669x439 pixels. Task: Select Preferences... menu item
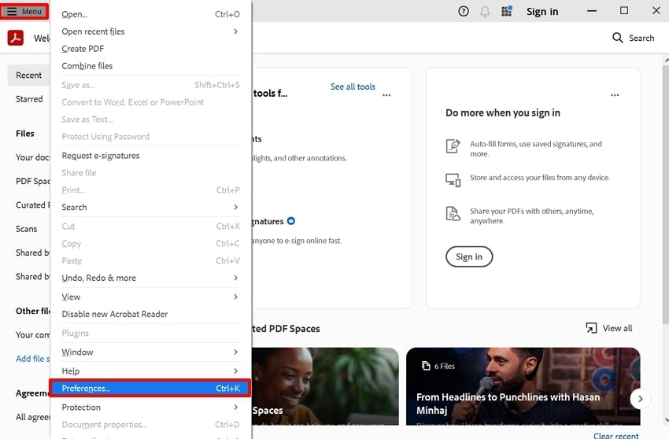[x=150, y=388]
